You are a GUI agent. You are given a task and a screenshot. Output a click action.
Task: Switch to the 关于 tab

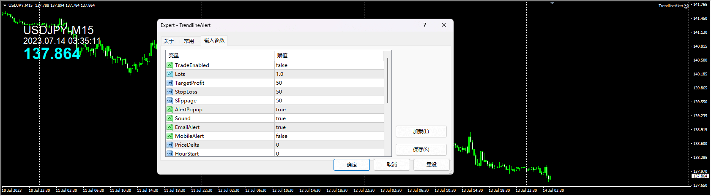pyautogui.click(x=169, y=41)
